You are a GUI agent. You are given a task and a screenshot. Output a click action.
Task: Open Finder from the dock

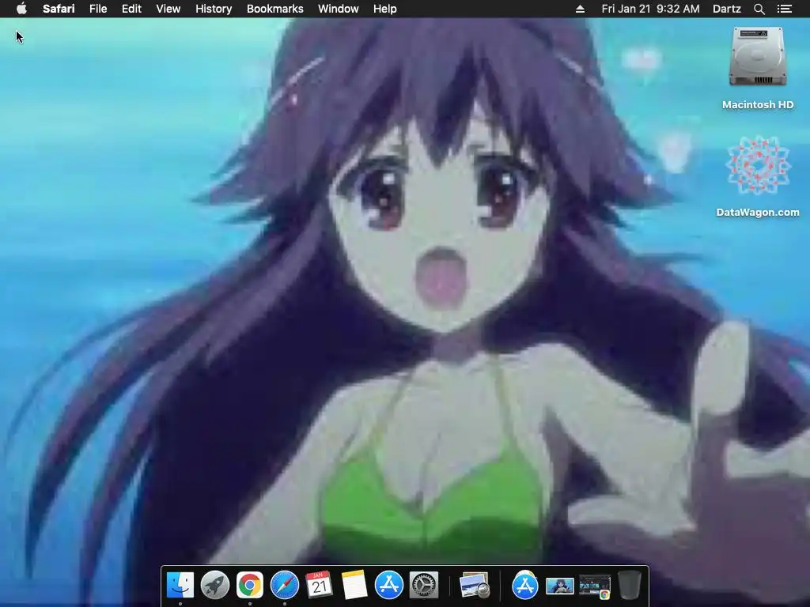pos(180,586)
